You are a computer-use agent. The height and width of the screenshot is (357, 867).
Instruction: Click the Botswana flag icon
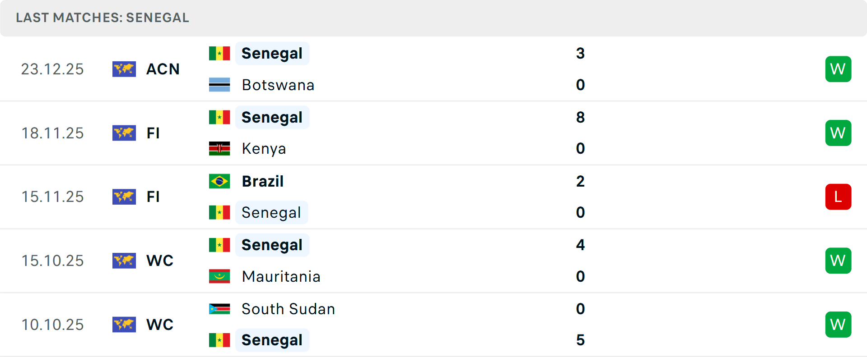[x=219, y=85]
